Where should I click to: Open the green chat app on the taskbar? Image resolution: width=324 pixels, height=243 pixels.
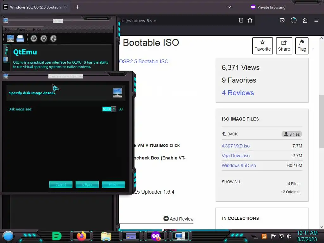click(x=57, y=236)
